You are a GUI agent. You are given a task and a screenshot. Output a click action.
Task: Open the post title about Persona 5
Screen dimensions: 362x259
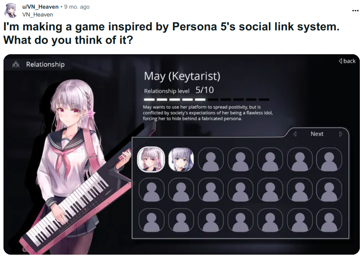coord(171,33)
